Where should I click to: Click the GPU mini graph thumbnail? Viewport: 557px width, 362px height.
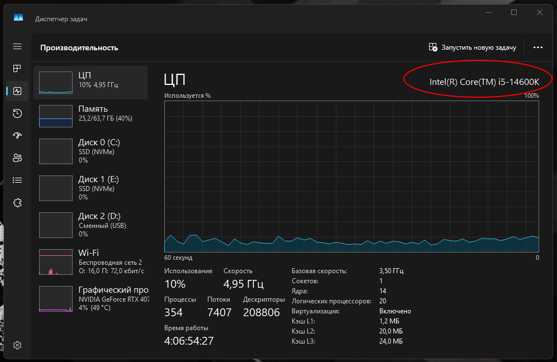(56, 299)
